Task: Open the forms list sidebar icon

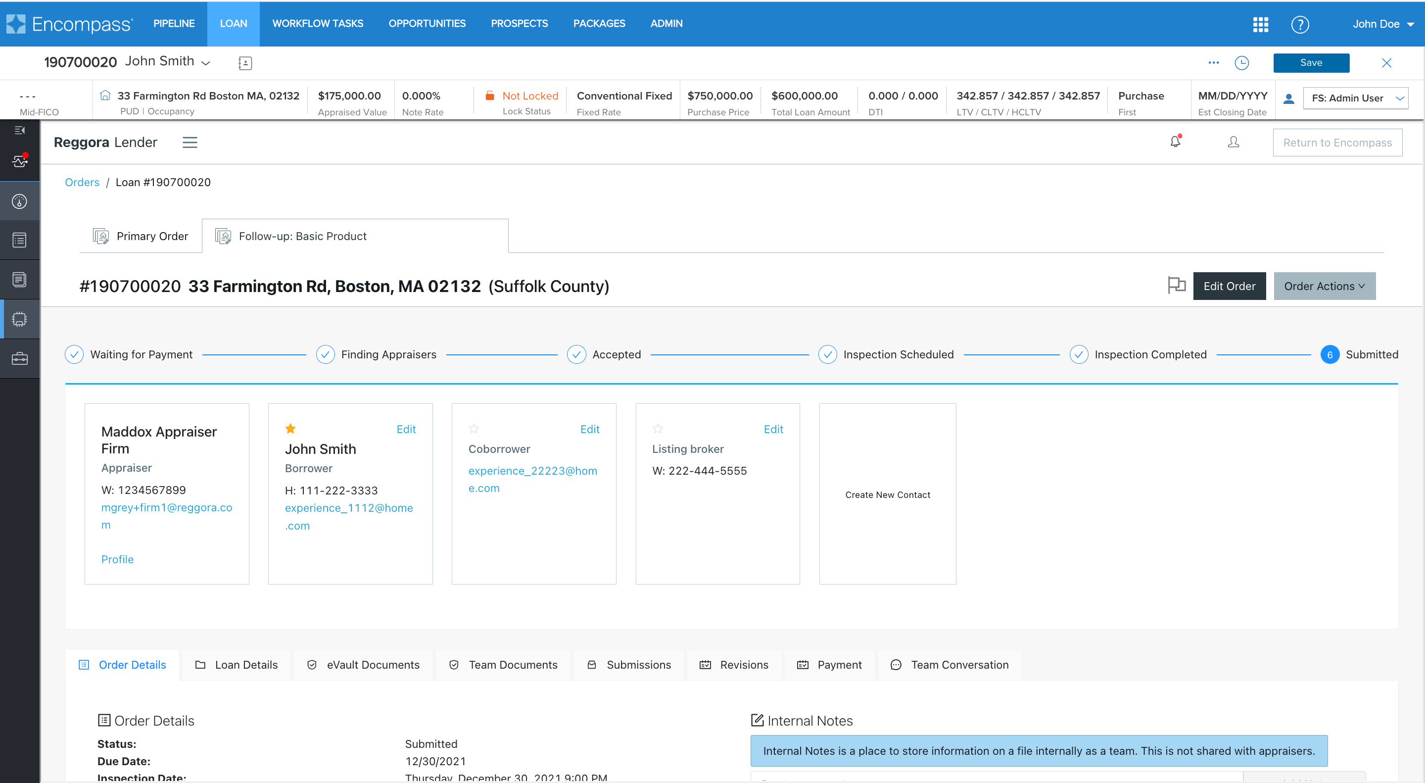Action: click(x=19, y=240)
